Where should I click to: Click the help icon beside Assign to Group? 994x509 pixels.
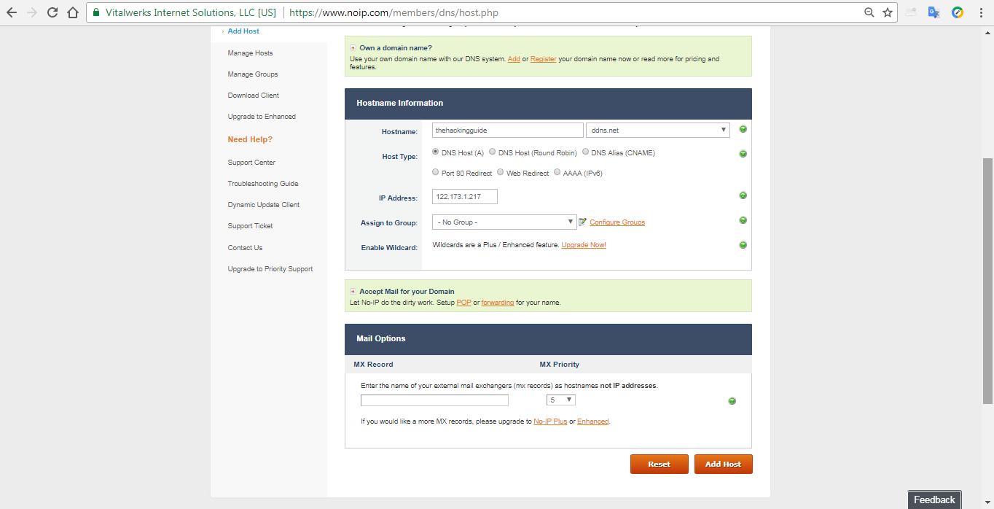[x=743, y=220]
